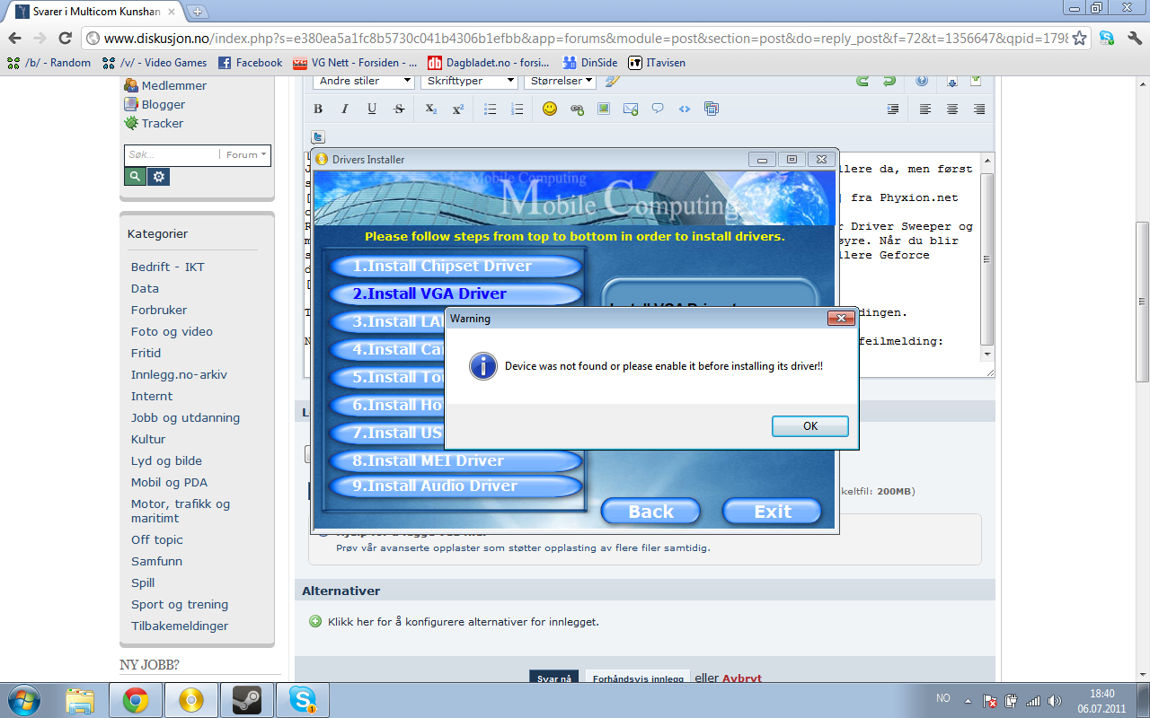Open the Forum search scope dropdown
This screenshot has width=1150, height=718.
point(246,154)
